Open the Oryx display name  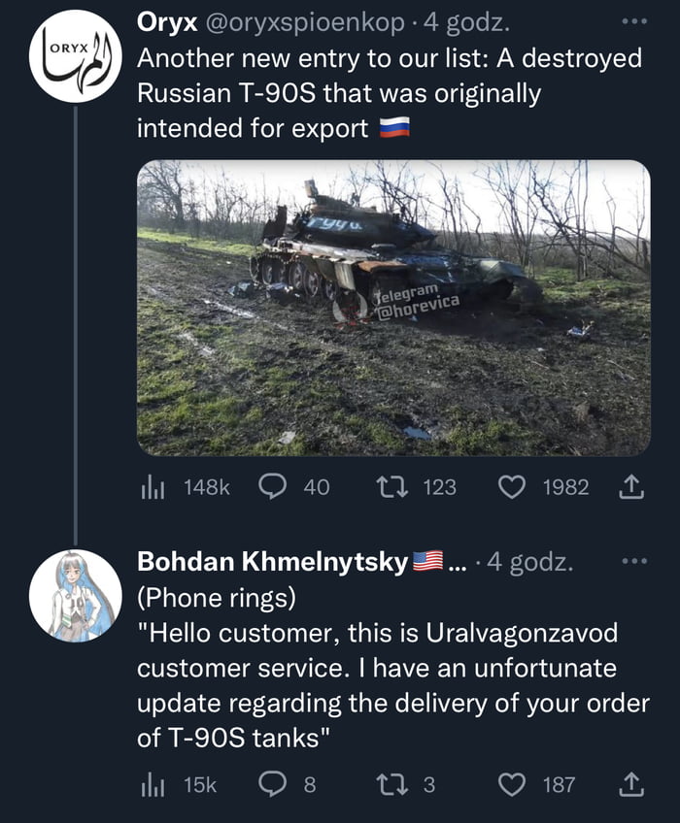coord(167,22)
